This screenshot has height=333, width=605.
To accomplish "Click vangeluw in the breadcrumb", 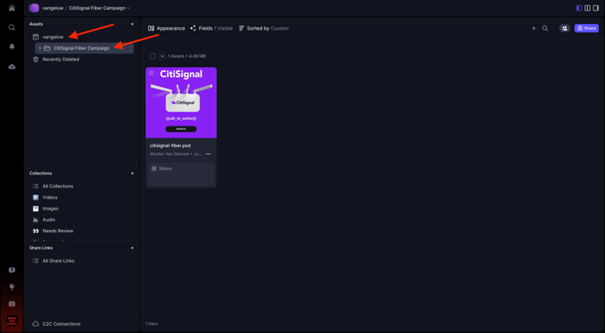I will click(53, 8).
